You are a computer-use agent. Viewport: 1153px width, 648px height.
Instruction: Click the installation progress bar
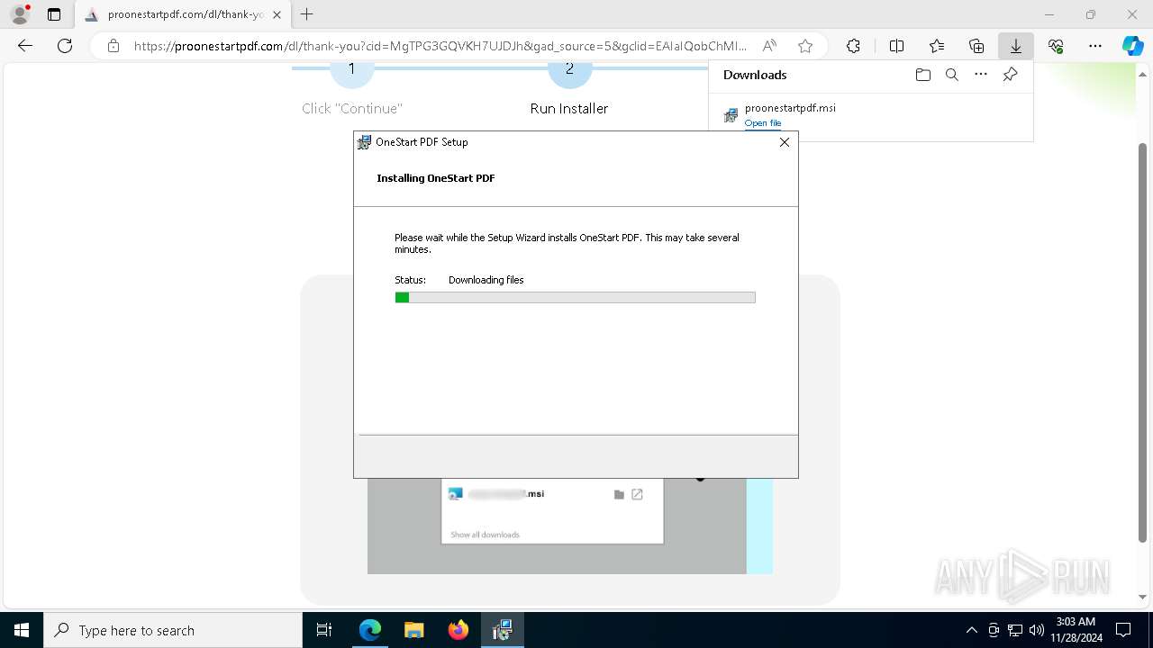click(x=575, y=298)
